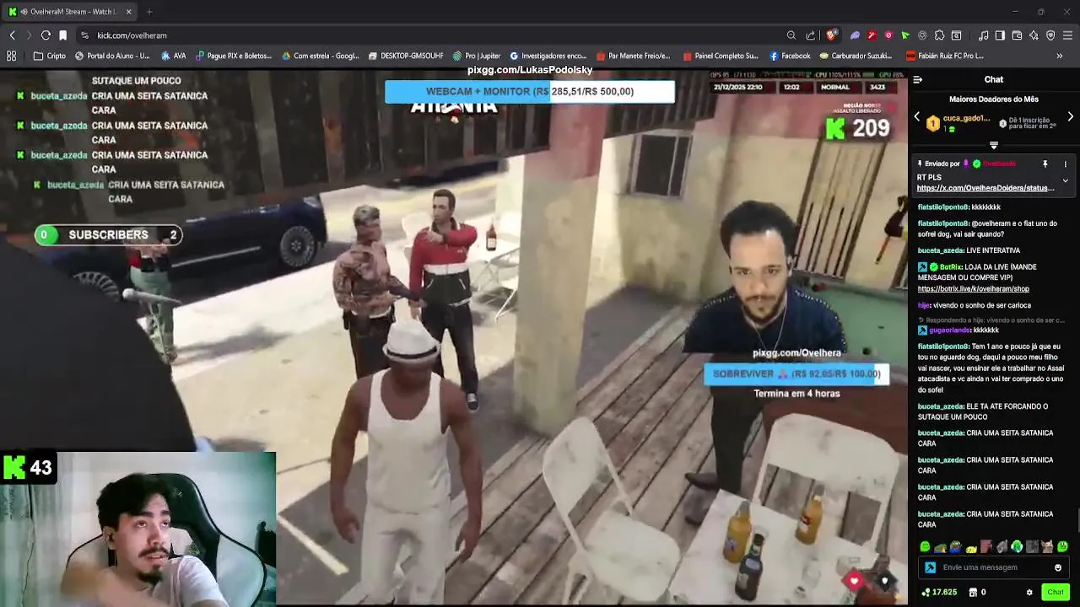This screenshot has height=607, width=1080.
Task: Open the apps grid icon in bookmarks bar
Action: coord(12,56)
